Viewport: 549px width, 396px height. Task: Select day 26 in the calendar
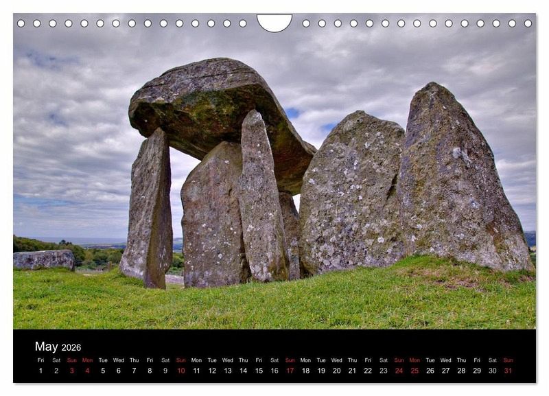coord(430,371)
